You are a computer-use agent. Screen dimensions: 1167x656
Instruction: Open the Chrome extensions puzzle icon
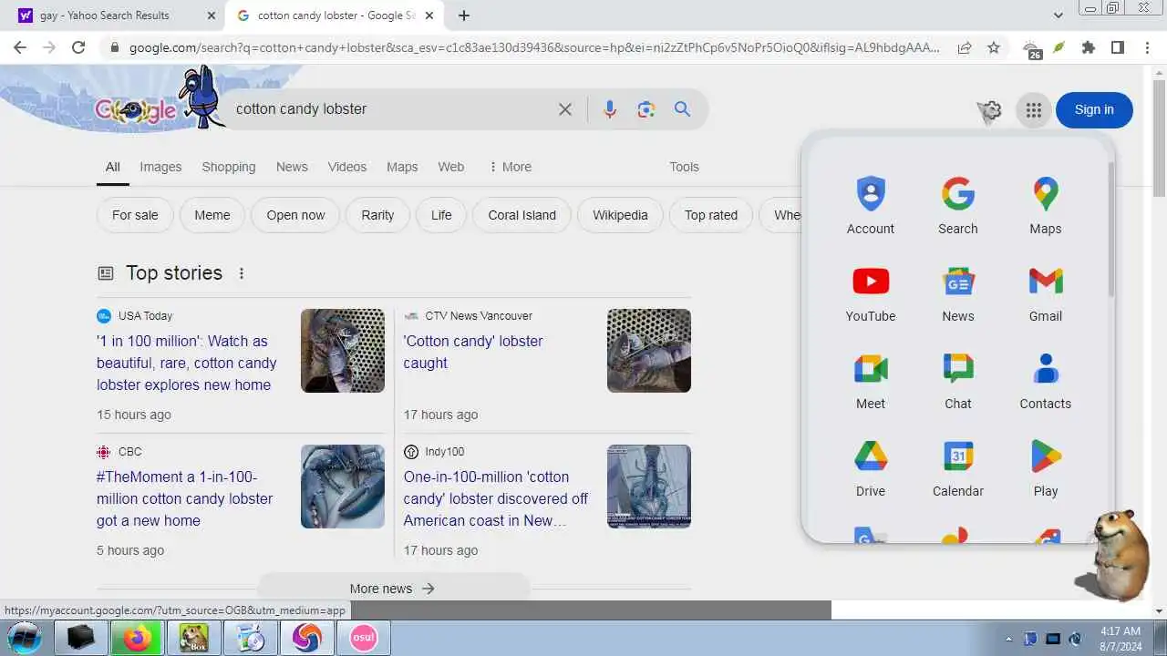point(1088,47)
